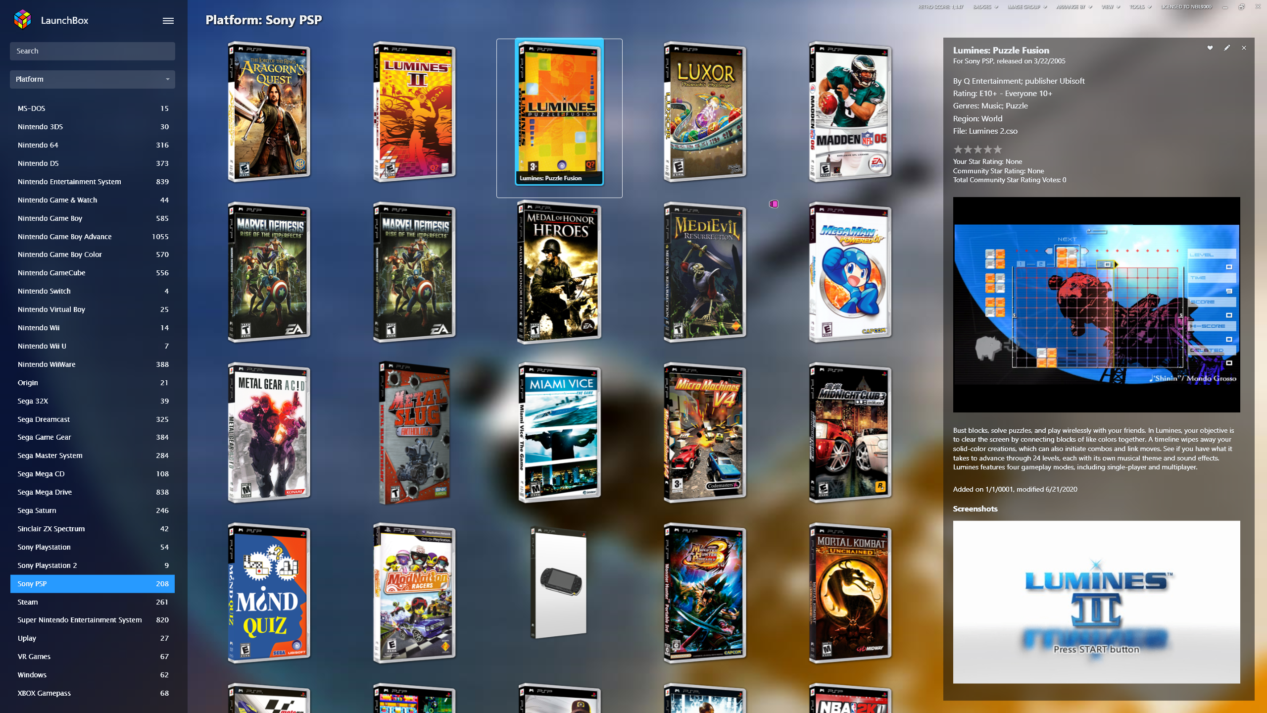Viewport: 1267px width, 713px height.
Task: Select the Sega Dreamcast platform
Action: pyautogui.click(x=93, y=419)
